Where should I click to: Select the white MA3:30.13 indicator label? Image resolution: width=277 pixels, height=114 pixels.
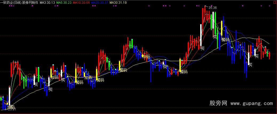click(47, 2)
